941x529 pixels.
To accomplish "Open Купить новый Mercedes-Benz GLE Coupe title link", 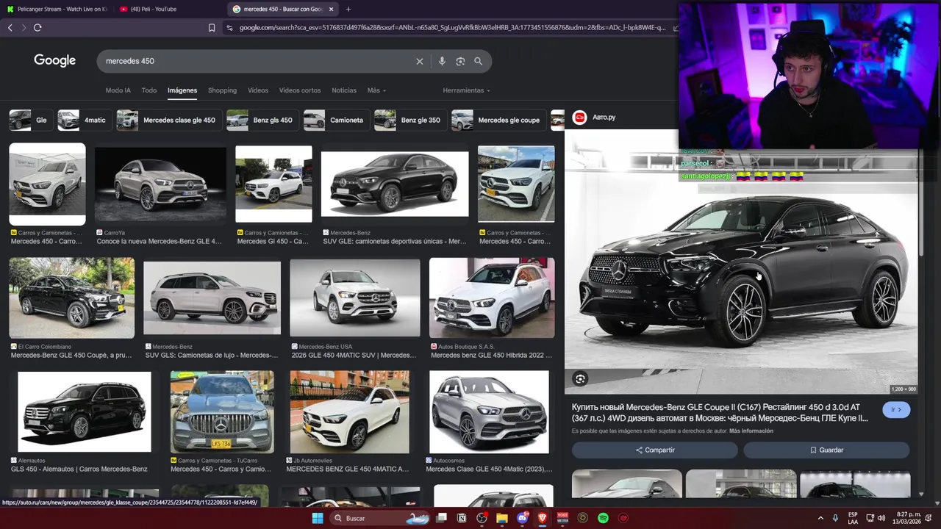I will (x=720, y=412).
